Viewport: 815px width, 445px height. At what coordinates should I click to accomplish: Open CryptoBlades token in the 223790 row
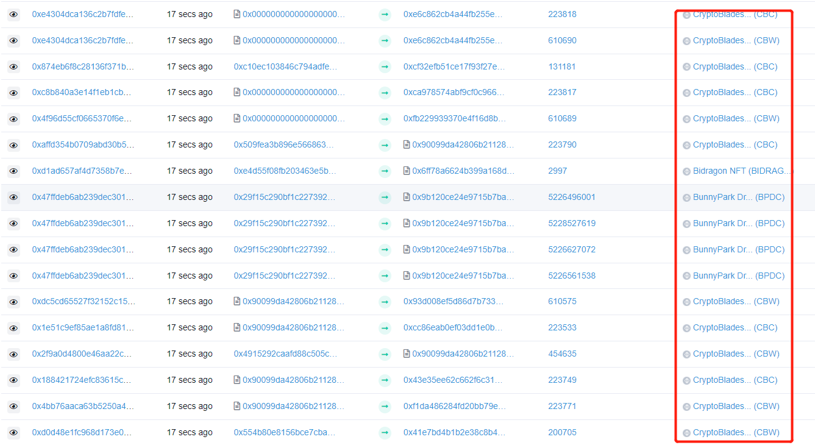[735, 145]
